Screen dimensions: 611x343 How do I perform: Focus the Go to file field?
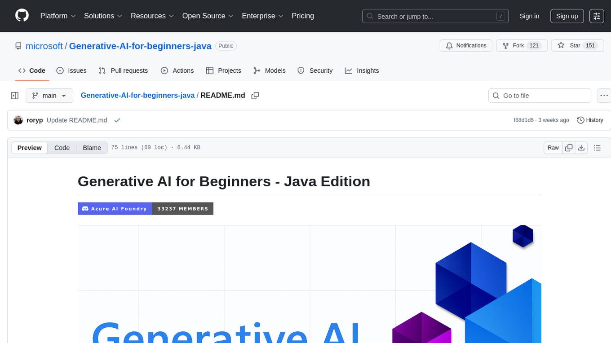click(540, 96)
